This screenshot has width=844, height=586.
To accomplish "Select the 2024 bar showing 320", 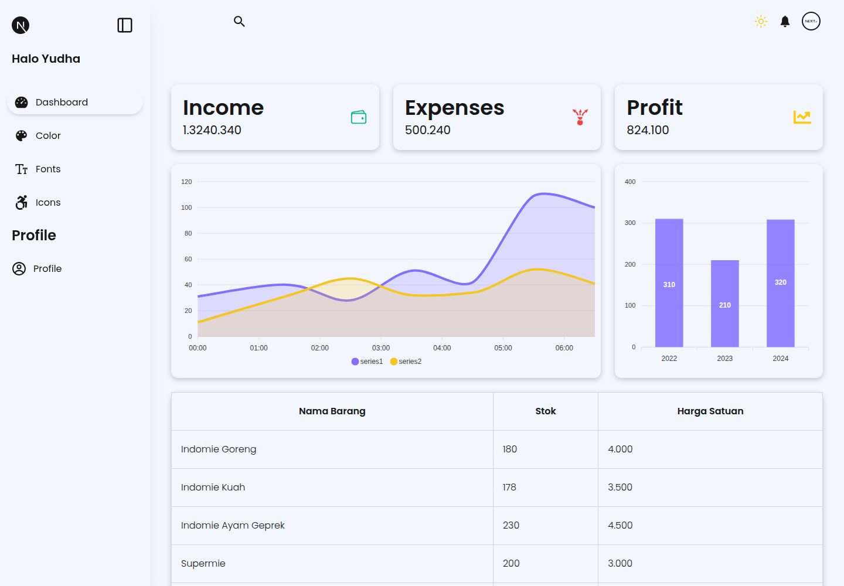I will pos(781,283).
